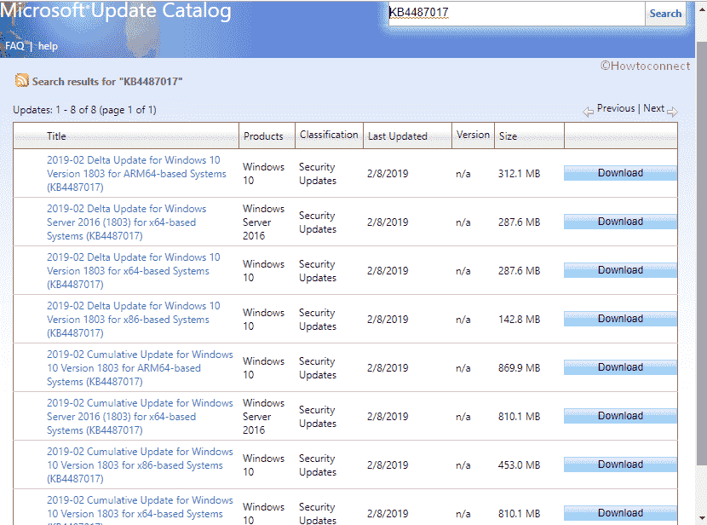The image size is (707, 525).
Task: Select the '453.0 MB' size cell
Action: (x=519, y=465)
